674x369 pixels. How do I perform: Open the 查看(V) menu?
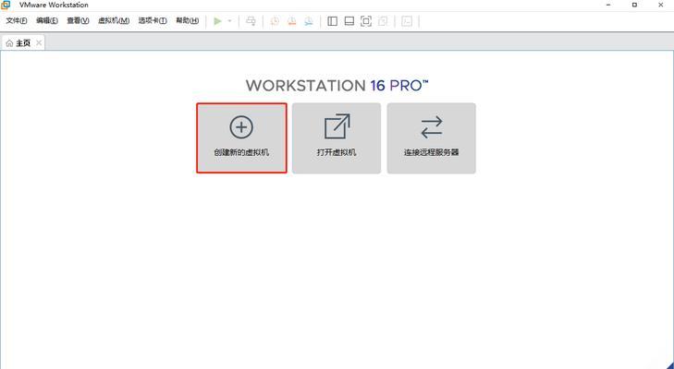pyautogui.click(x=78, y=20)
